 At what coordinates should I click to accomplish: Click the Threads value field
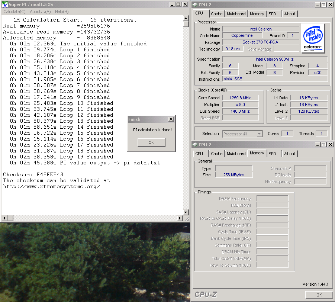click(x=321, y=134)
